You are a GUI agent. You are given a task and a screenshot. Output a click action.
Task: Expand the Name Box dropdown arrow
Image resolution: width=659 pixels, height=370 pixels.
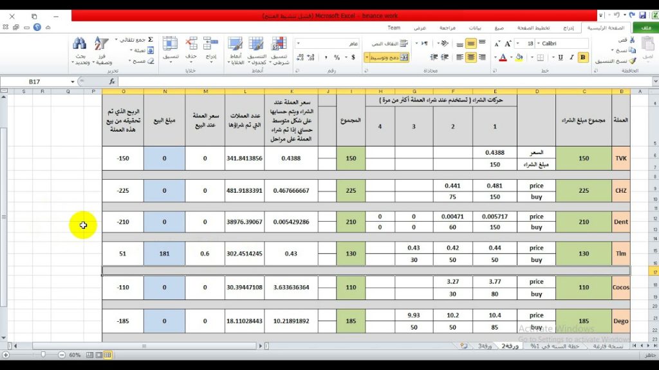pos(72,82)
